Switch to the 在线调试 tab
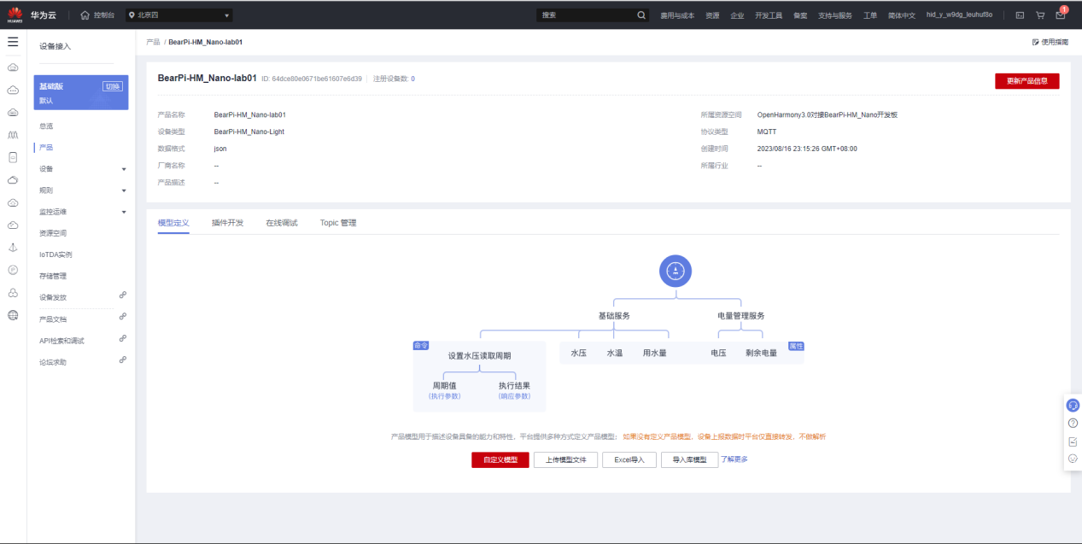 pyautogui.click(x=281, y=223)
